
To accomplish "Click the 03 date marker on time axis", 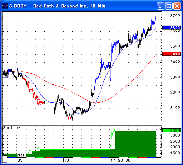I will point(20,160).
